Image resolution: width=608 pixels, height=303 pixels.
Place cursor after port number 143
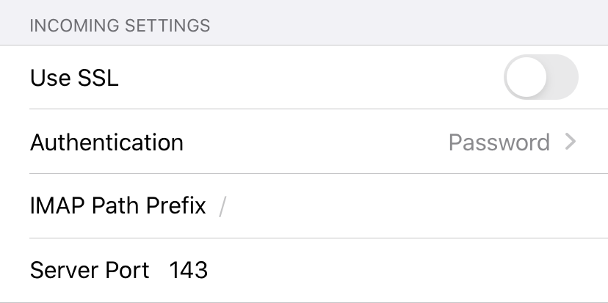point(210,270)
